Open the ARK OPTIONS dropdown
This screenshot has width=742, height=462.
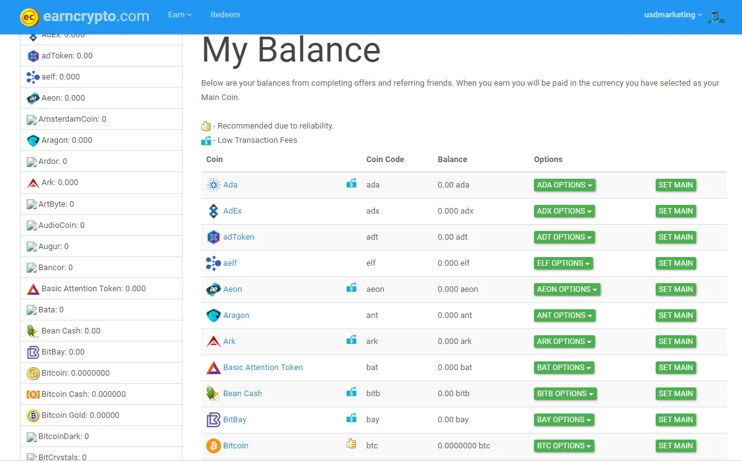[564, 342]
